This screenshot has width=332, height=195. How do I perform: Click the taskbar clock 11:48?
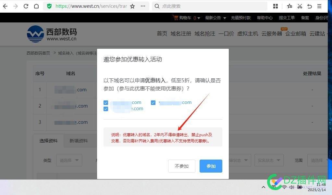[321, 185]
